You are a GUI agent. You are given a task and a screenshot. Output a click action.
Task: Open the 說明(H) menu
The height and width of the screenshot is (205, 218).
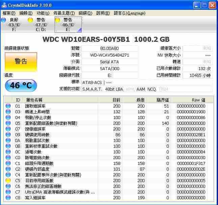tap(103, 13)
